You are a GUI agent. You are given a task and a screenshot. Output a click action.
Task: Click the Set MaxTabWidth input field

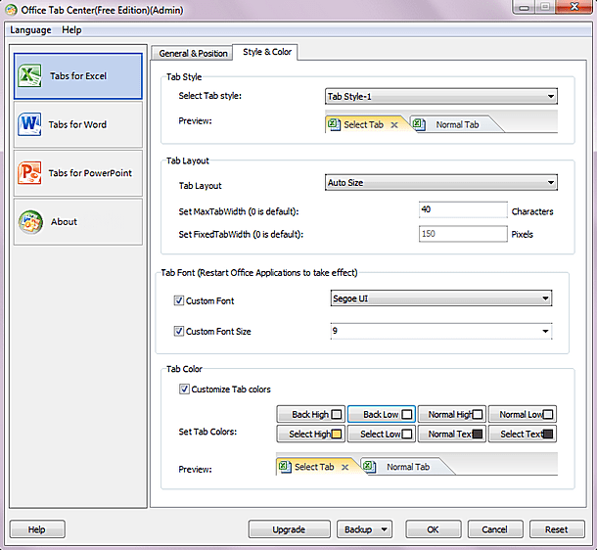pyautogui.click(x=463, y=209)
